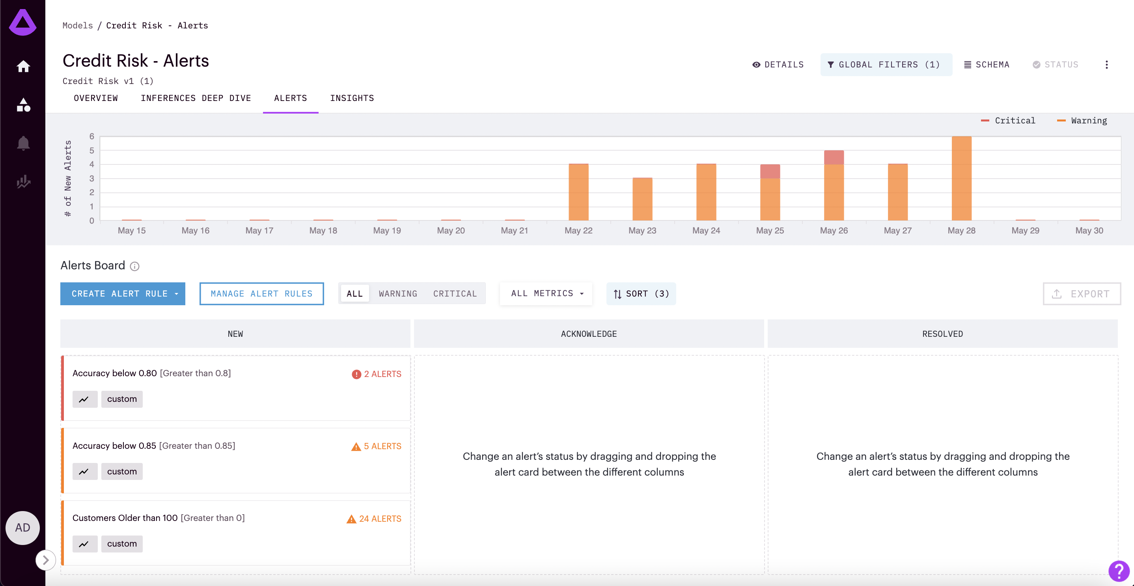The width and height of the screenshot is (1134, 586).
Task: Select the All severity filter
Action: click(354, 294)
